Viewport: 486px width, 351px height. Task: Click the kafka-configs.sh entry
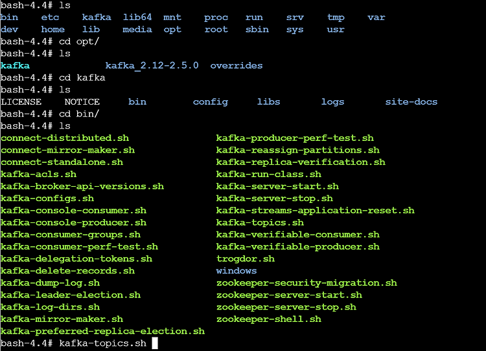(47, 198)
